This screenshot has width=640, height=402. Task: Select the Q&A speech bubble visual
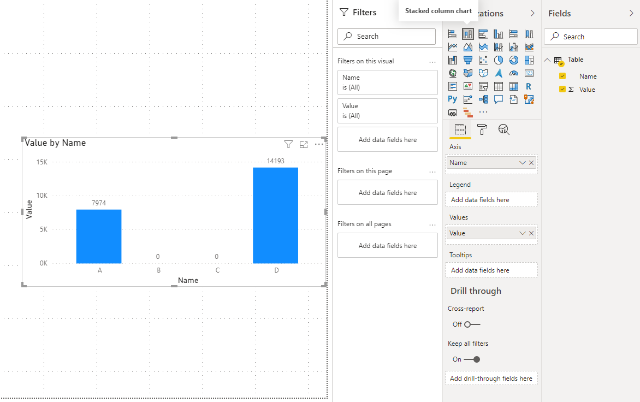(499, 99)
